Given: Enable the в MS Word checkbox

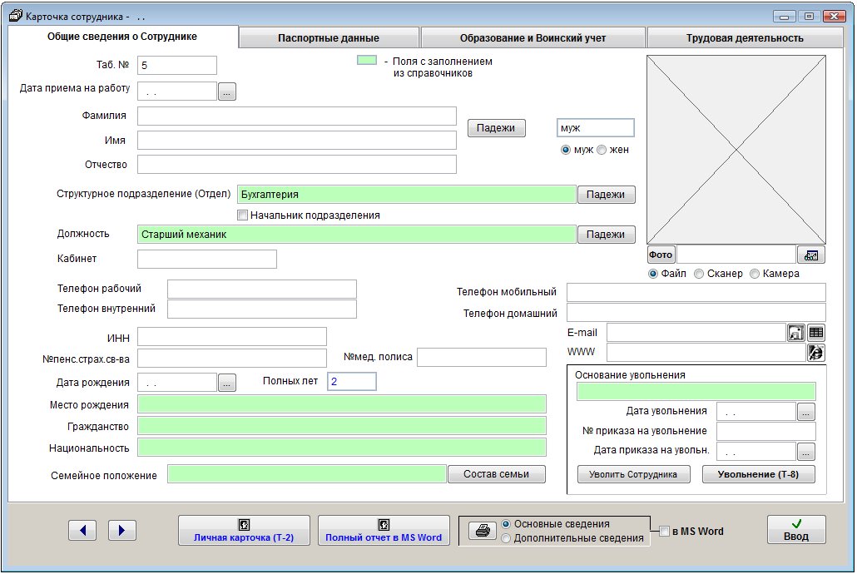Looking at the screenshot, I should pyautogui.click(x=665, y=532).
